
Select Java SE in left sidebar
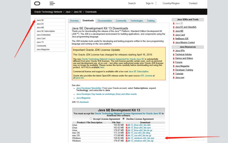[x=50, y=20]
